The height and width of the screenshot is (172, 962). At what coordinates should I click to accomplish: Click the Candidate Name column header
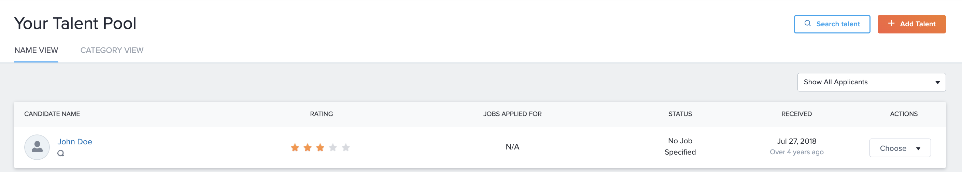(52, 114)
